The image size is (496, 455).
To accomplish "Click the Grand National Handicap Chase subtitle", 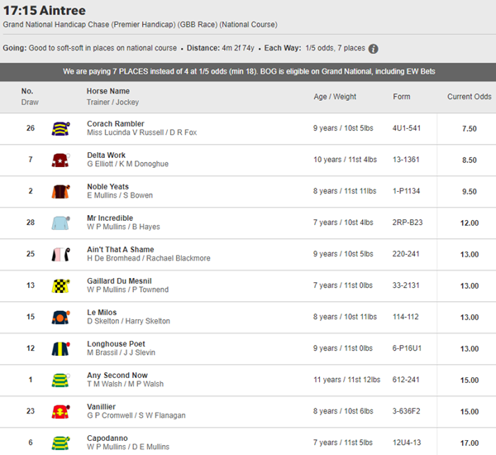I will (x=141, y=25).
